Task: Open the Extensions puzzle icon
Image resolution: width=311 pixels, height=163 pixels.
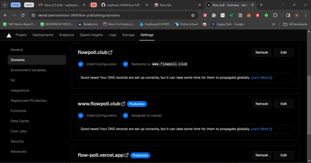Action: (x=275, y=15)
